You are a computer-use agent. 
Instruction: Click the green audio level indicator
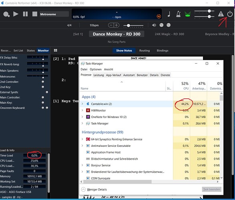[187, 14]
